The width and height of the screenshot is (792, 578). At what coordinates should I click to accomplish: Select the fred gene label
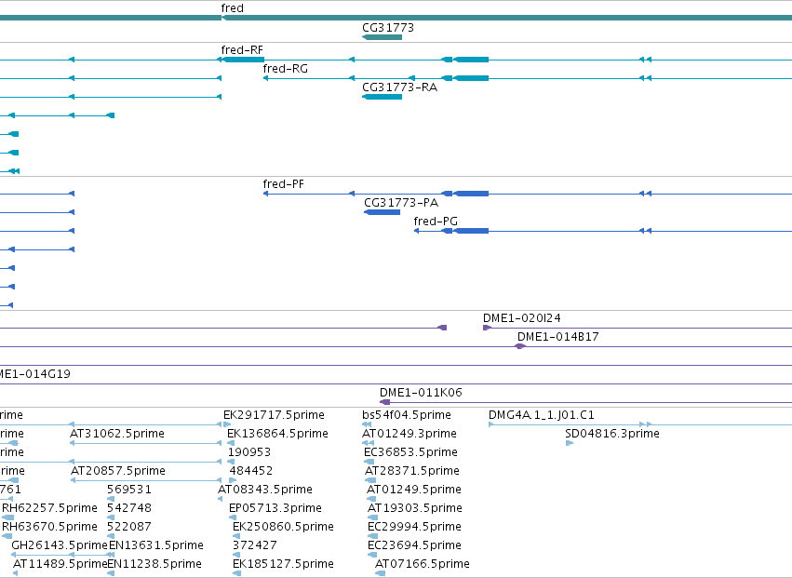[233, 8]
